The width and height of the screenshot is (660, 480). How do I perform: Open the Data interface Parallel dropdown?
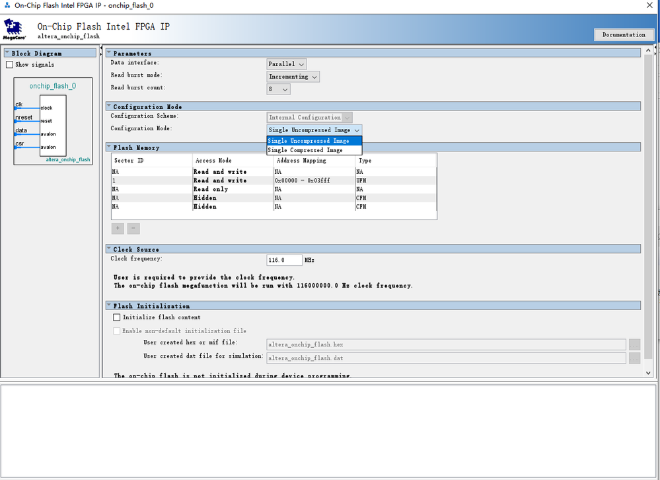[287, 64]
